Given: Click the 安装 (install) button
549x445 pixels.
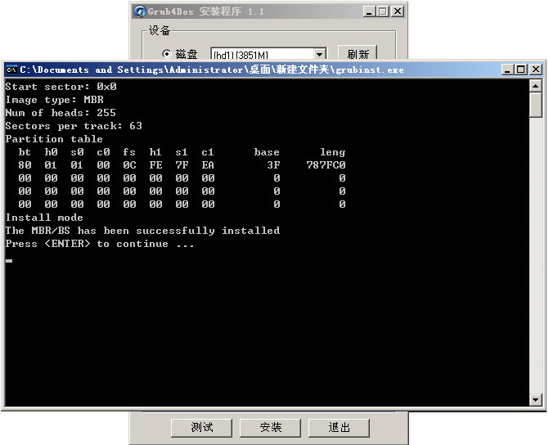Looking at the screenshot, I should tap(271, 427).
